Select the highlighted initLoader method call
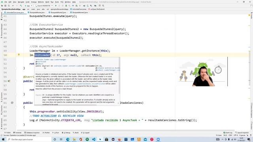 pos(42,55)
